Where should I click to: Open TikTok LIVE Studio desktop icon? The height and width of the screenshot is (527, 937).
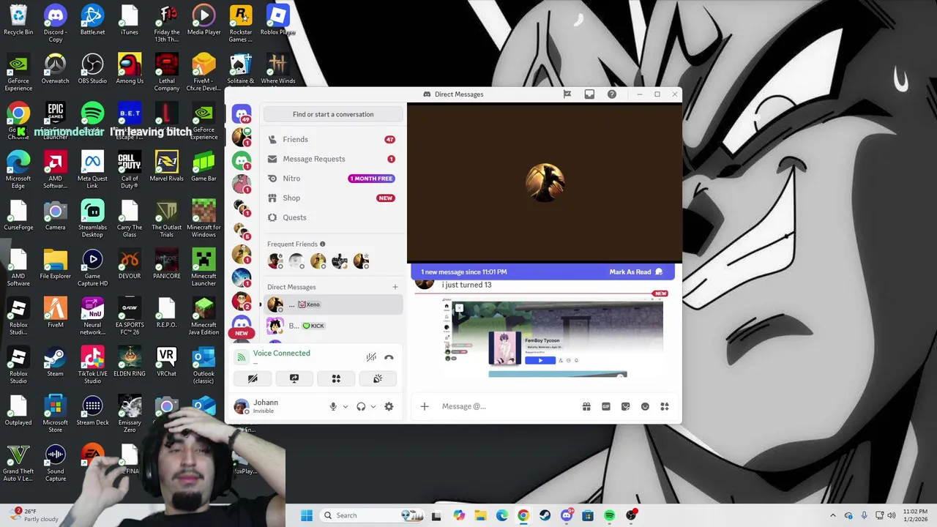click(92, 365)
